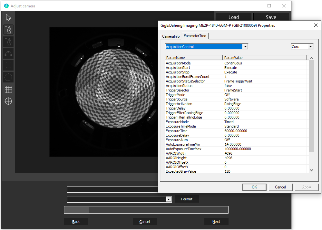This screenshot has height=230, width=322.
Task: Go to the Next step
Action: (x=216, y=222)
